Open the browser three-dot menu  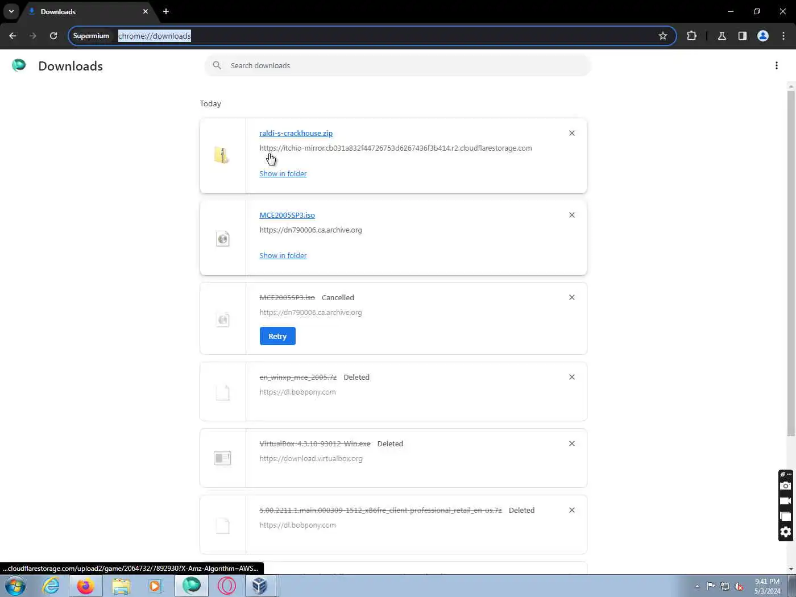(783, 36)
